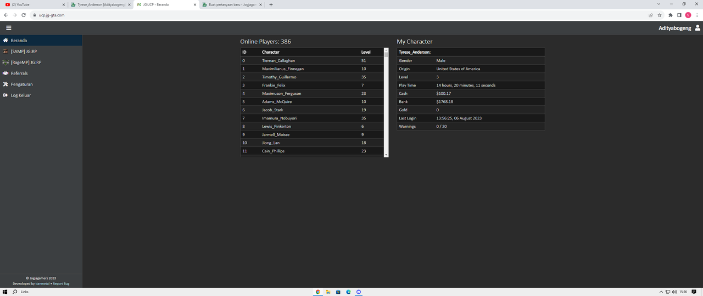Open the volume control in system tray
This screenshot has width=703, height=296.
tap(674, 292)
